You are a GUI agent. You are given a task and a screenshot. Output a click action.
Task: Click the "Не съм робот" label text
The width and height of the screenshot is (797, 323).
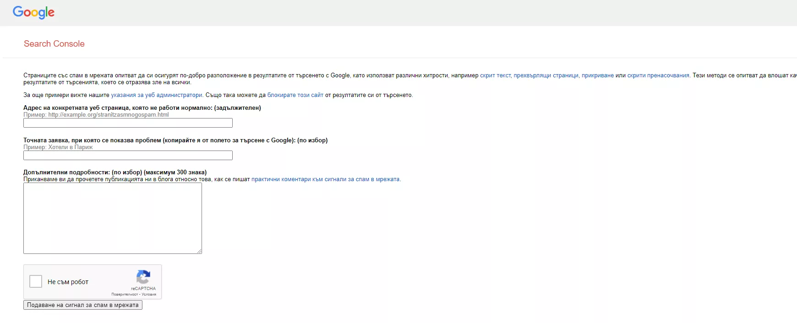68,282
